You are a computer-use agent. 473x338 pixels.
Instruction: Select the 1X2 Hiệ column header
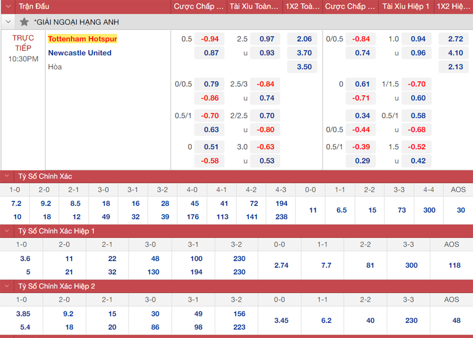tap(453, 6)
